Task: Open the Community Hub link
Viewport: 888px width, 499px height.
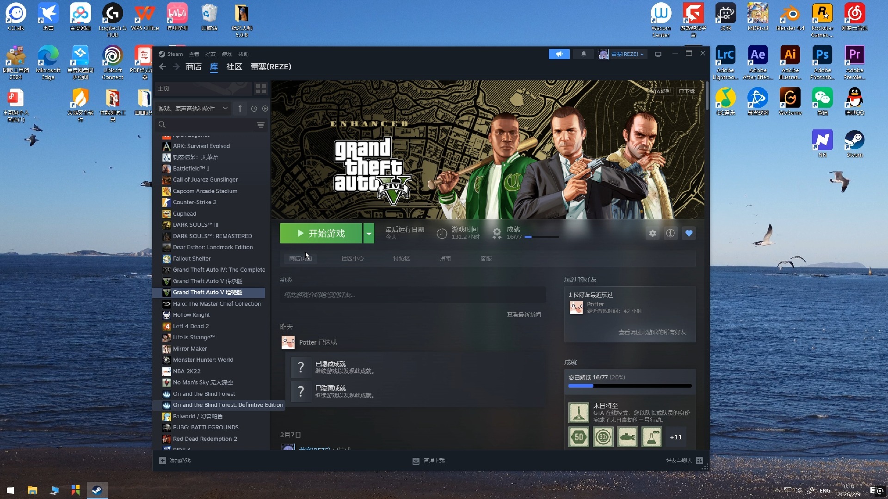Action: coord(352,259)
